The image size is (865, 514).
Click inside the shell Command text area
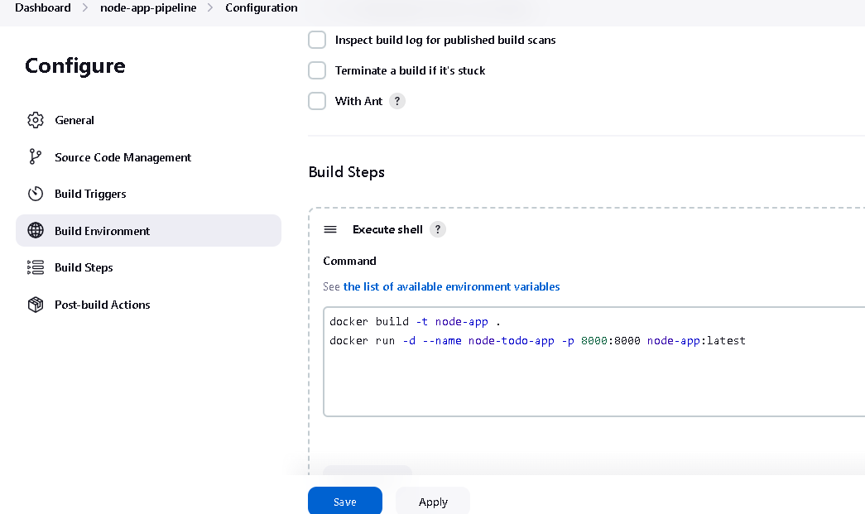coord(593,362)
